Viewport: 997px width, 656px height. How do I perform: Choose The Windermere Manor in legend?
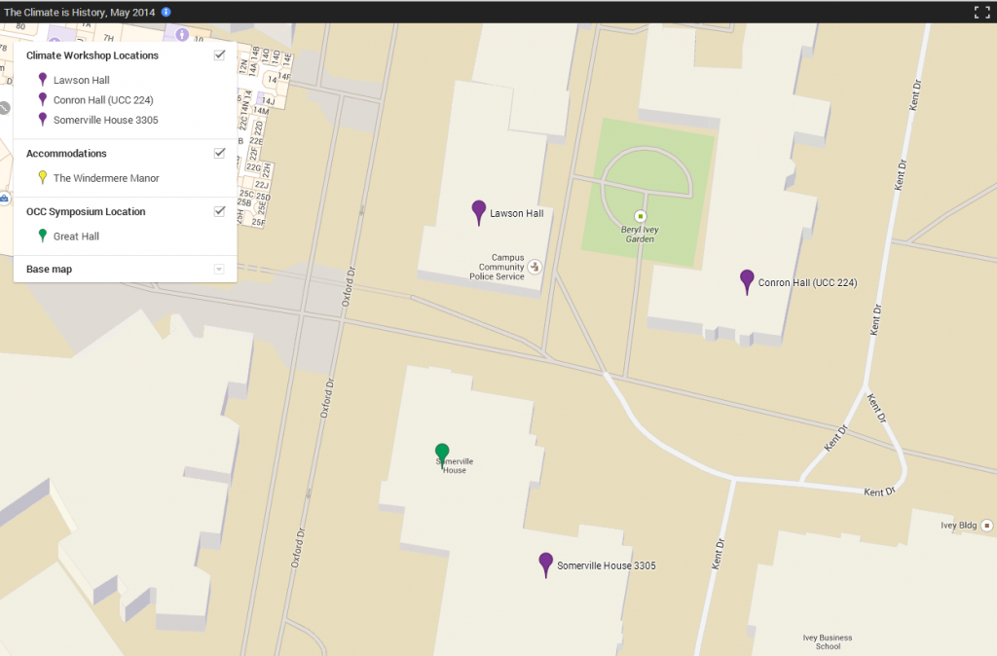coord(105,178)
